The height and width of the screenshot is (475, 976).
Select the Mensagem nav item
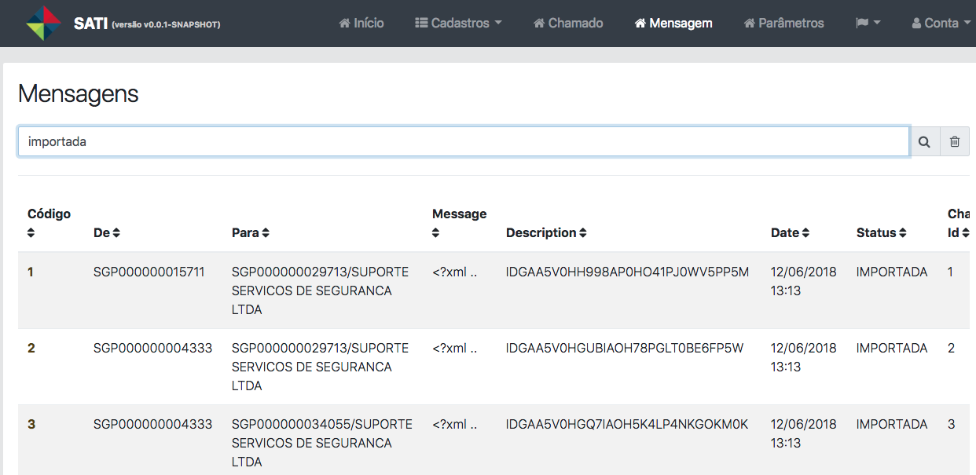[673, 24]
